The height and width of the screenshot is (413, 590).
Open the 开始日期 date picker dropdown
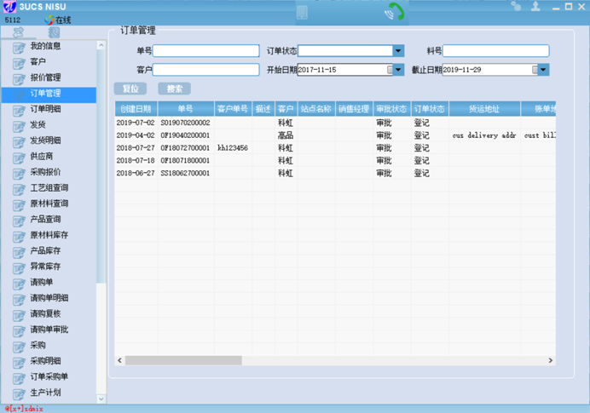click(398, 70)
